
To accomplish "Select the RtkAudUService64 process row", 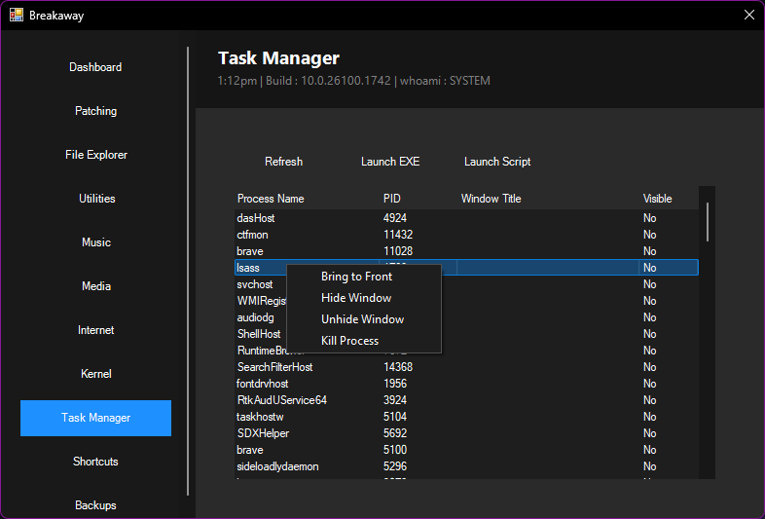I will [466, 400].
